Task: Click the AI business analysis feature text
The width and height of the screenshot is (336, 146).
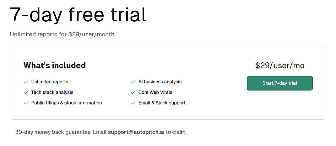Action: [160, 82]
